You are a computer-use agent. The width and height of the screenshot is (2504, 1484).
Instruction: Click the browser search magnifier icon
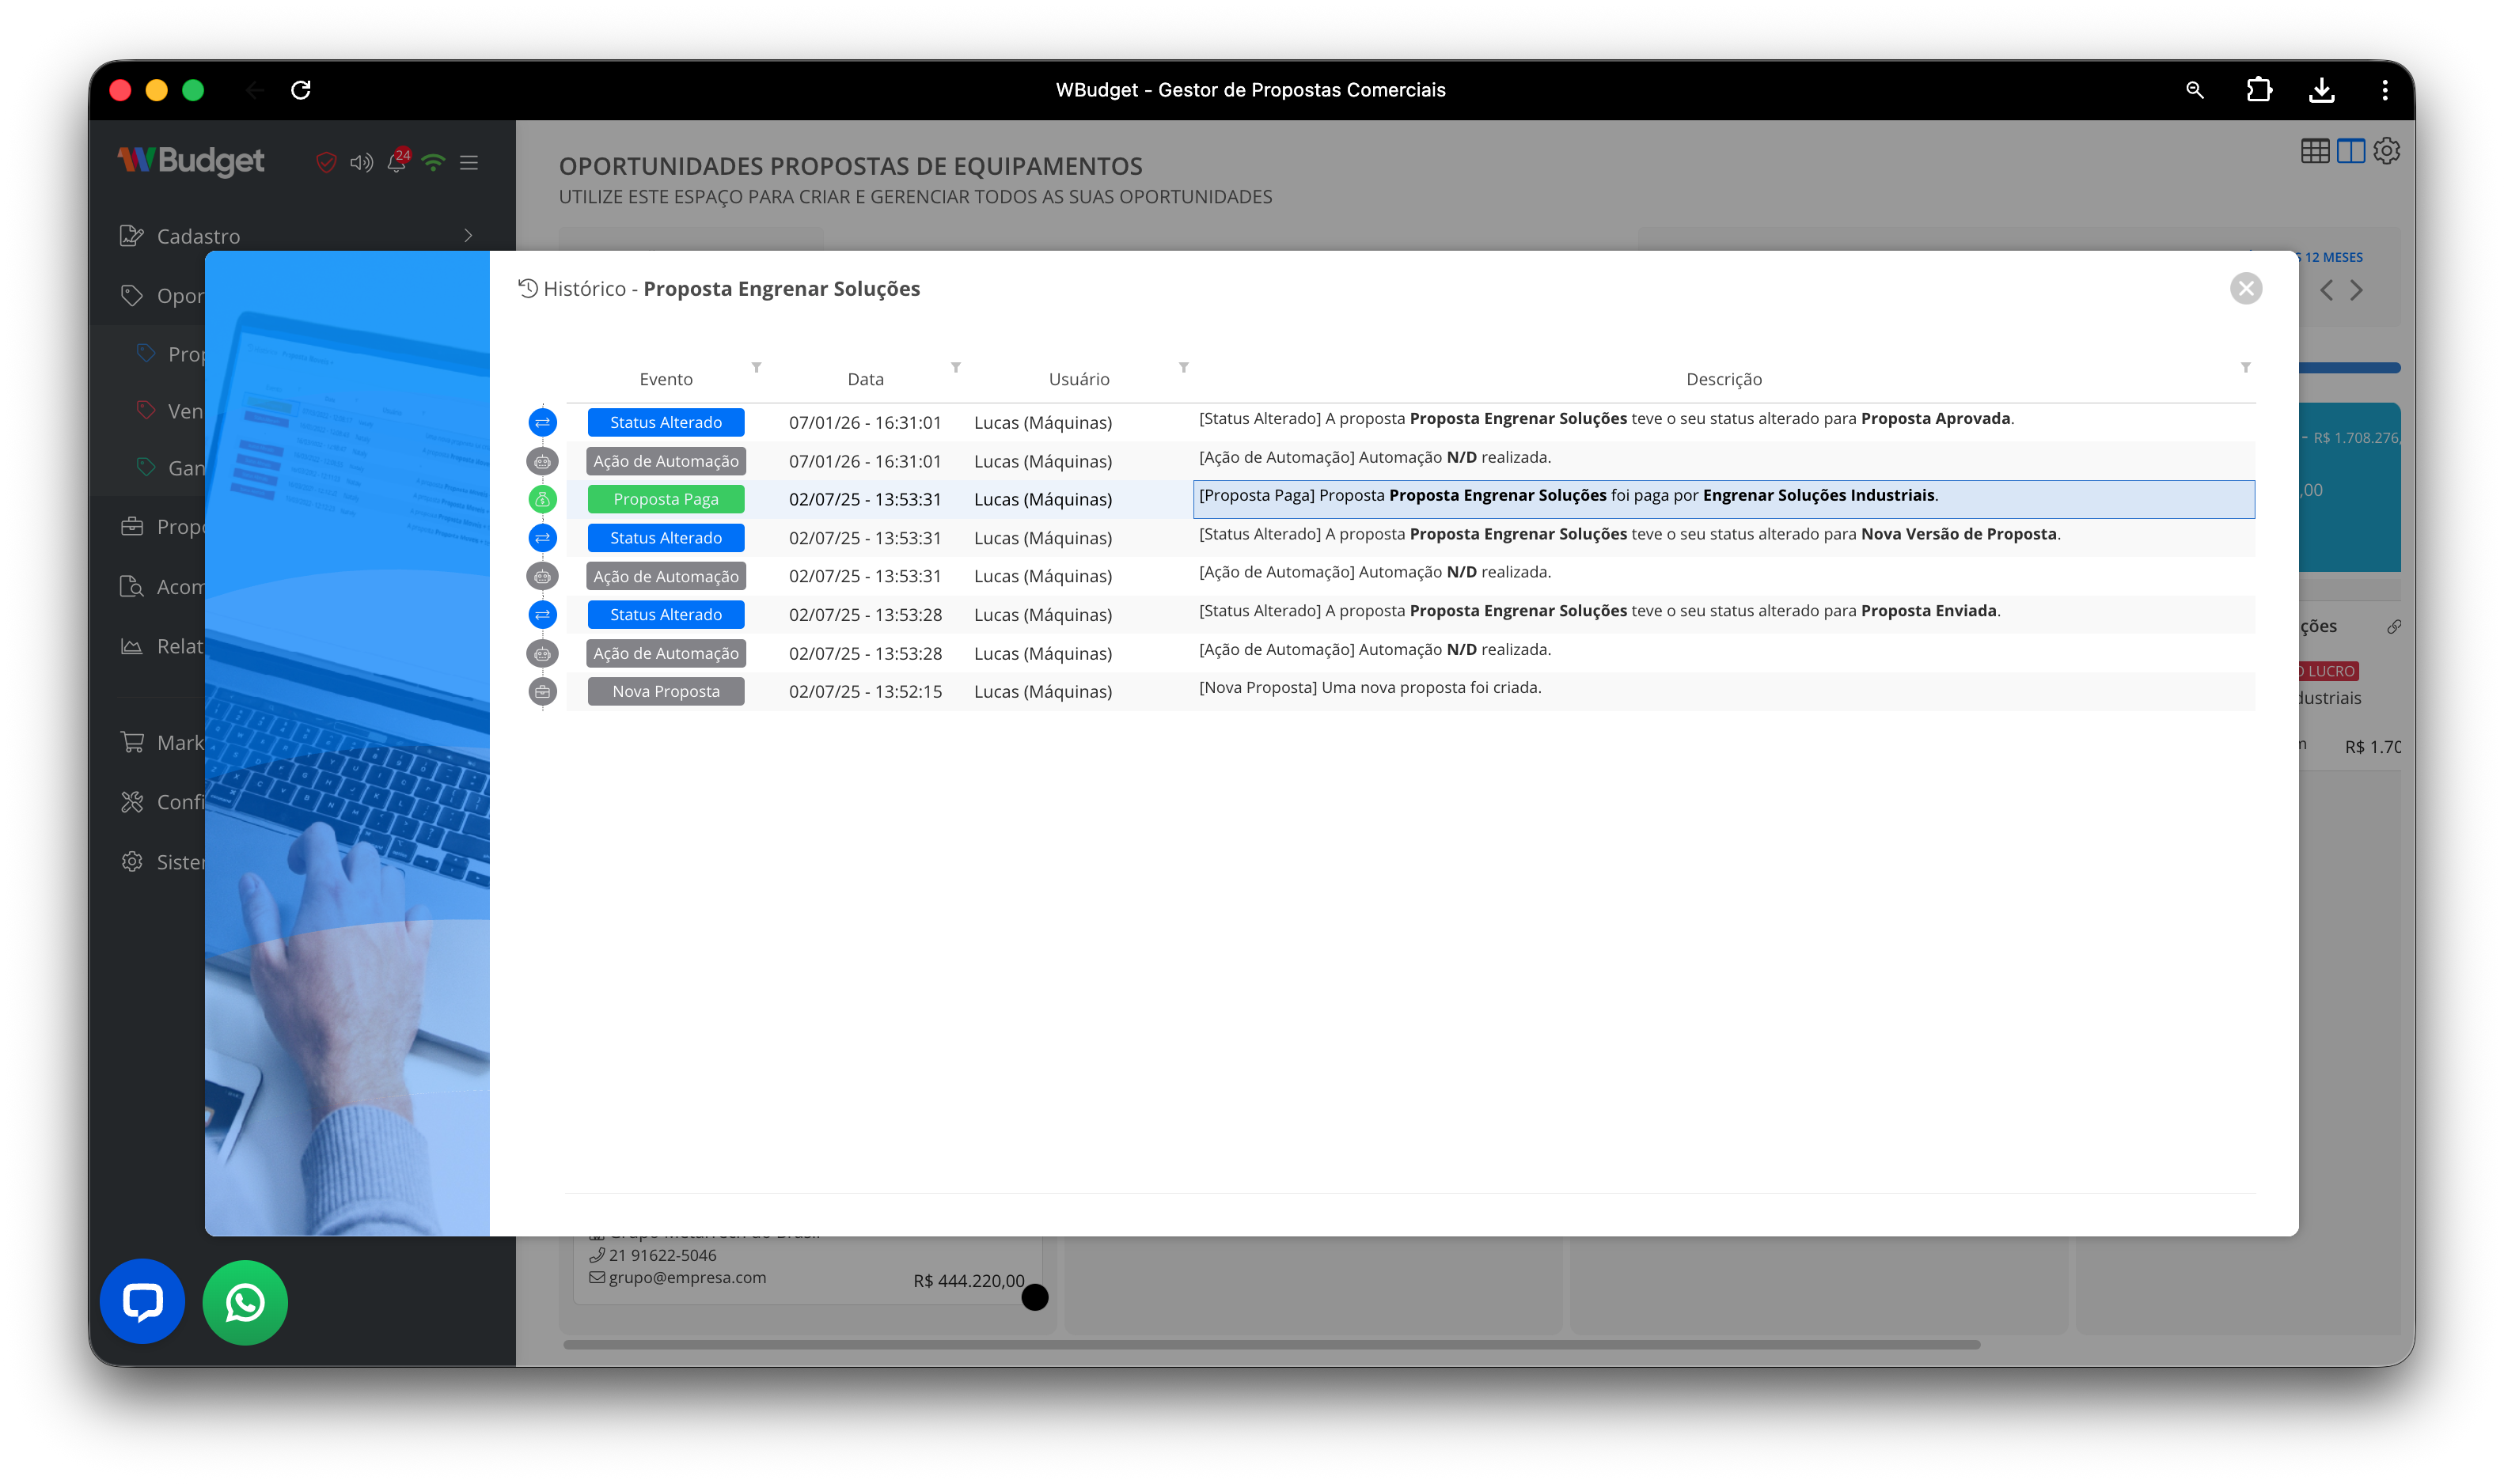2195,90
